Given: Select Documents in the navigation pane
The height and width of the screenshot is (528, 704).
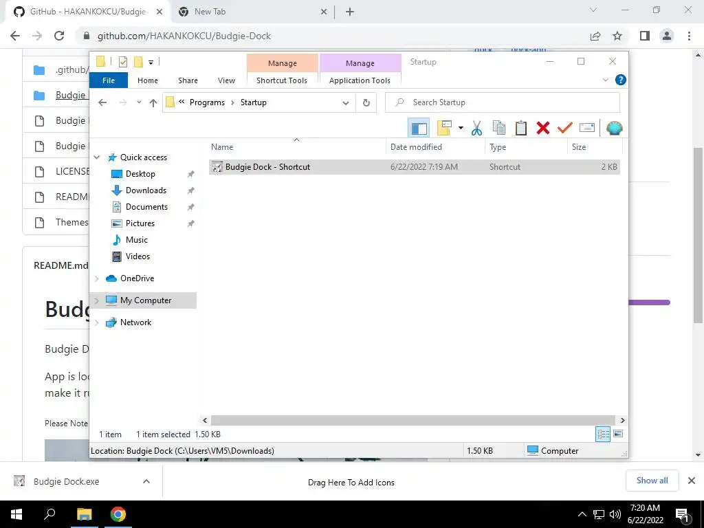Looking at the screenshot, I should point(146,207).
